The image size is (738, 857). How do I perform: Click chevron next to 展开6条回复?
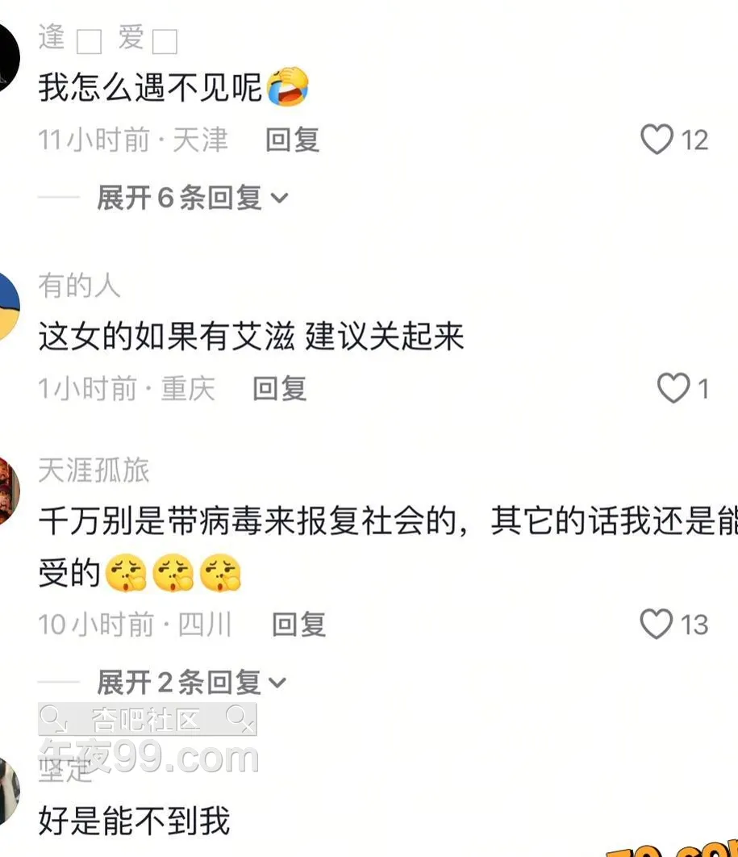[x=279, y=198]
